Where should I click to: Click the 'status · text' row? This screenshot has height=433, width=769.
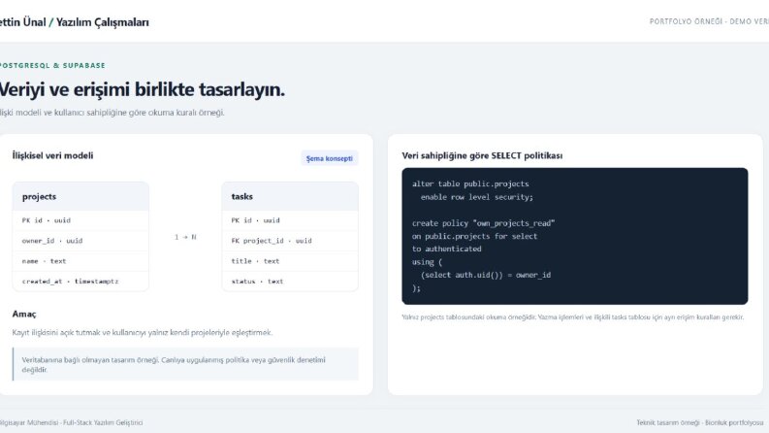click(x=290, y=282)
